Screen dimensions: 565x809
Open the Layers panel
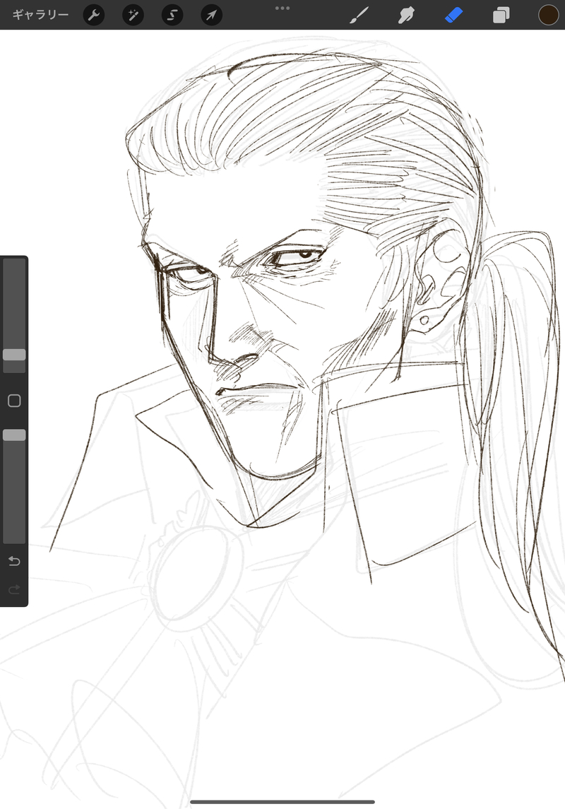(x=501, y=15)
